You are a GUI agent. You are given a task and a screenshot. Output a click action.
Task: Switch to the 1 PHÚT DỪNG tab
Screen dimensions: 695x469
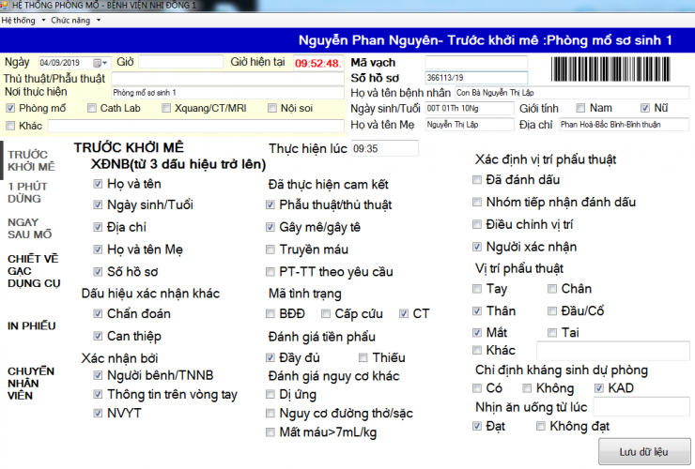pyautogui.click(x=25, y=192)
